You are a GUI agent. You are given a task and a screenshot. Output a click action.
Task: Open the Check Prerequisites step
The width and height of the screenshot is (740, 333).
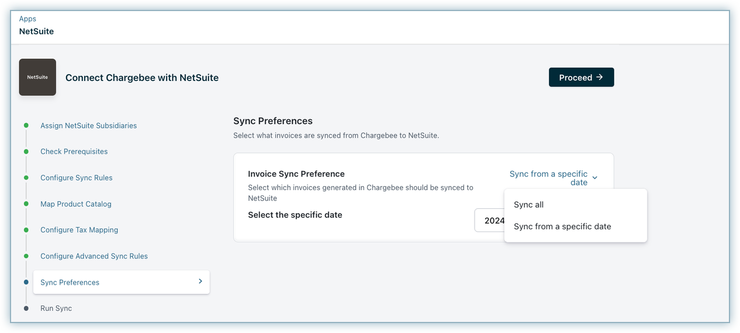click(74, 152)
